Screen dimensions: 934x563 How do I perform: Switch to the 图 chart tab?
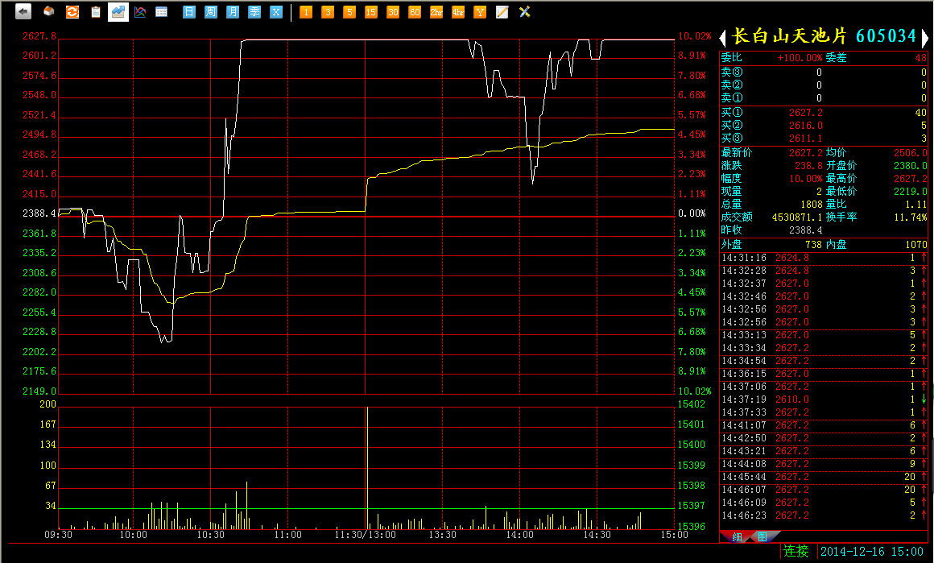(x=762, y=536)
